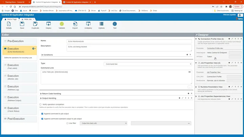Image resolution: width=244 pixels, height=137 pixels.
Task: Delete parameter in Job Properties View
Action: pos(241,63)
